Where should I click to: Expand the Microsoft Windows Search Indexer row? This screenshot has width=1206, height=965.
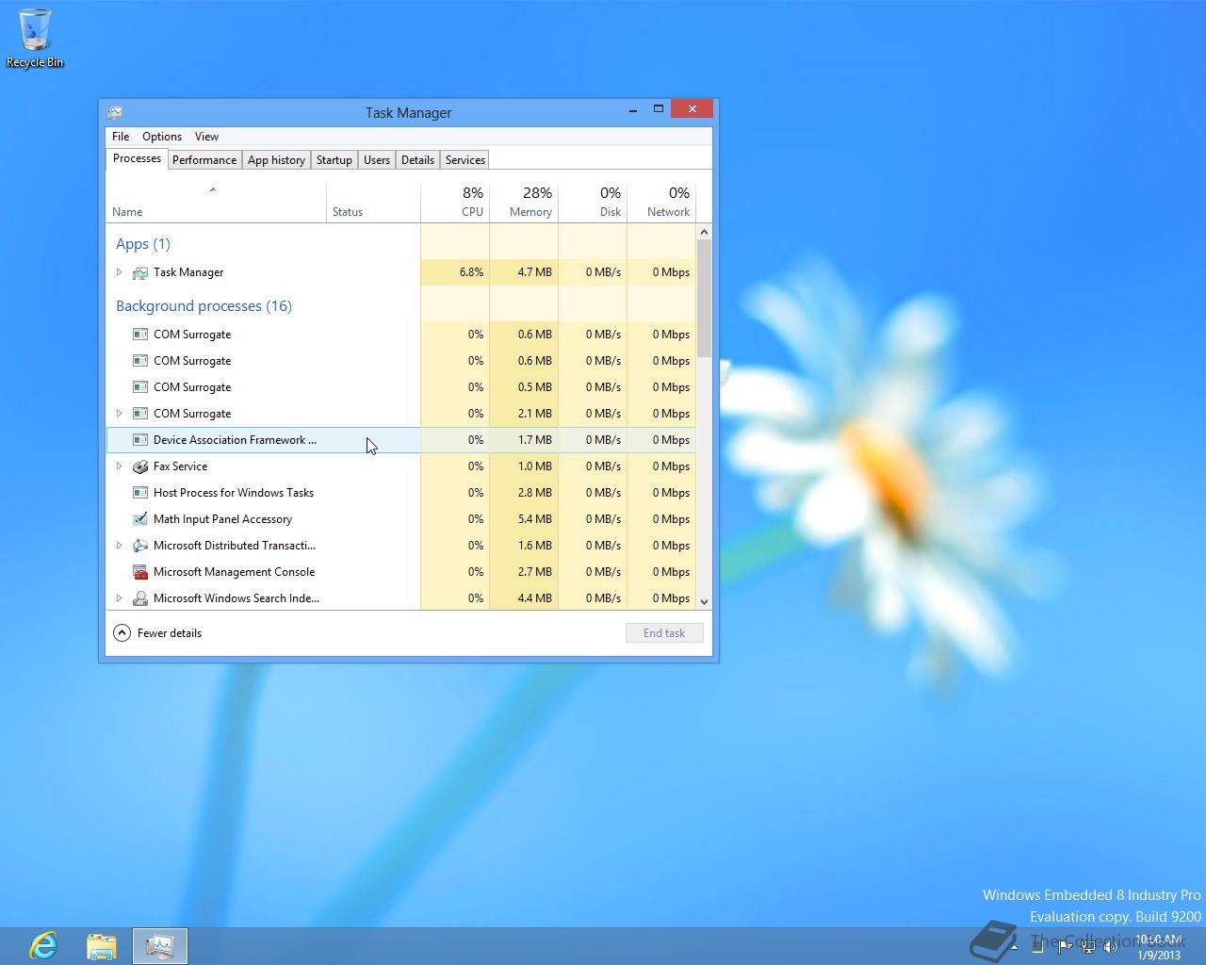[x=119, y=598]
